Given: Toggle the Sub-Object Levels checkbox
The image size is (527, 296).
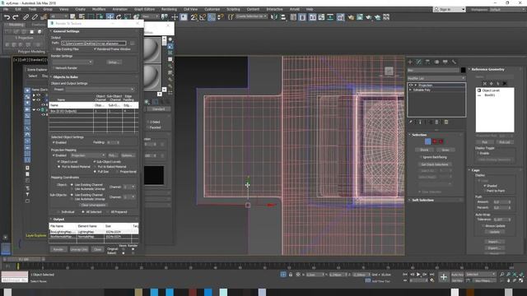Looking at the screenshot, I should tap(95, 162).
